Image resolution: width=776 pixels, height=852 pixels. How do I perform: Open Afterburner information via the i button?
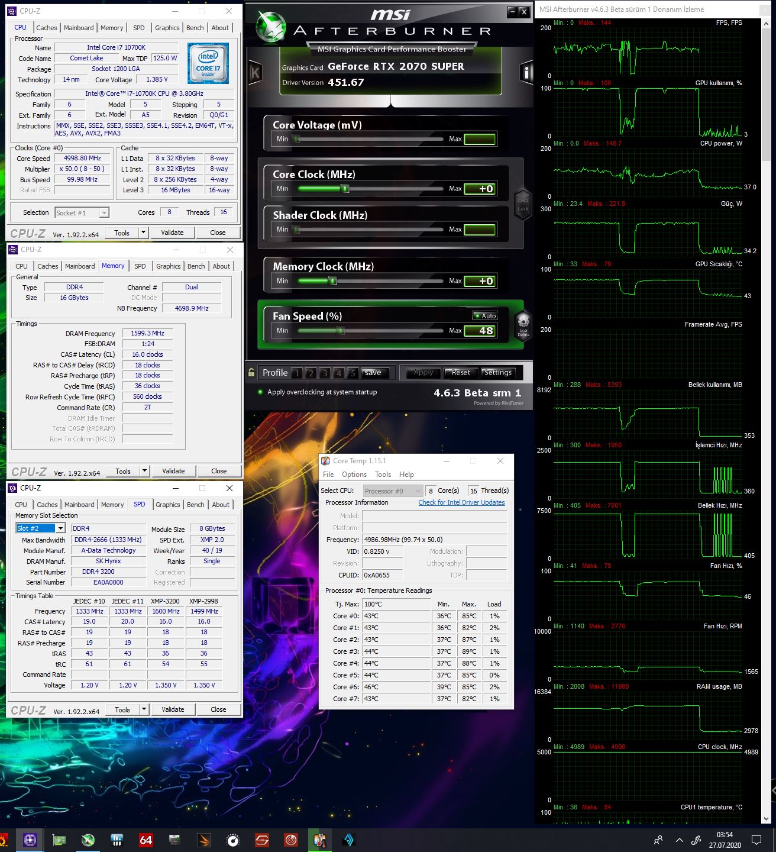click(526, 72)
